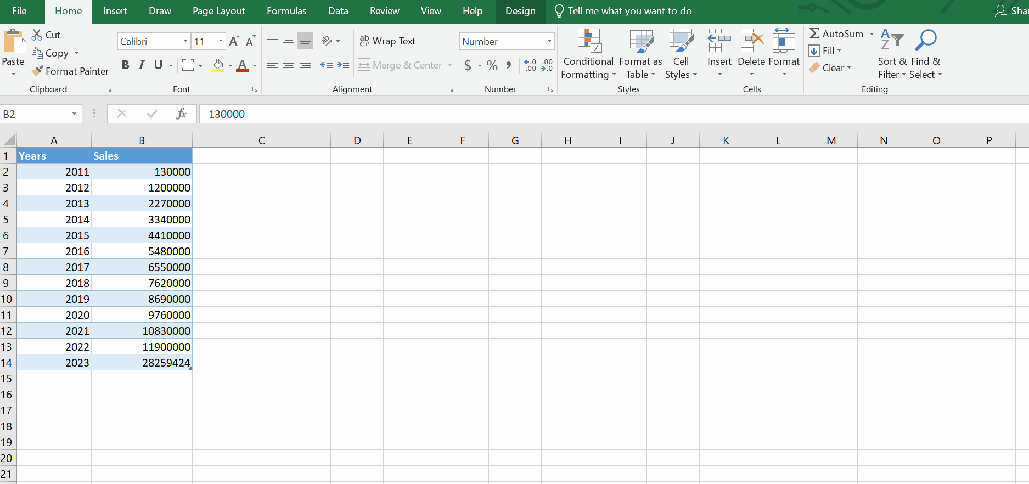The width and height of the screenshot is (1029, 484).
Task: Toggle Align Left horizontal alignment
Action: click(x=272, y=65)
